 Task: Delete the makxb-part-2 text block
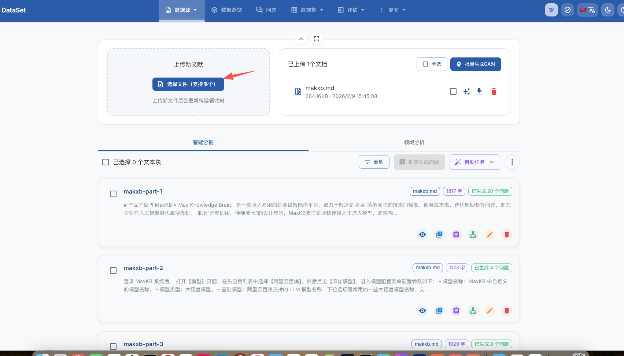pos(507,311)
